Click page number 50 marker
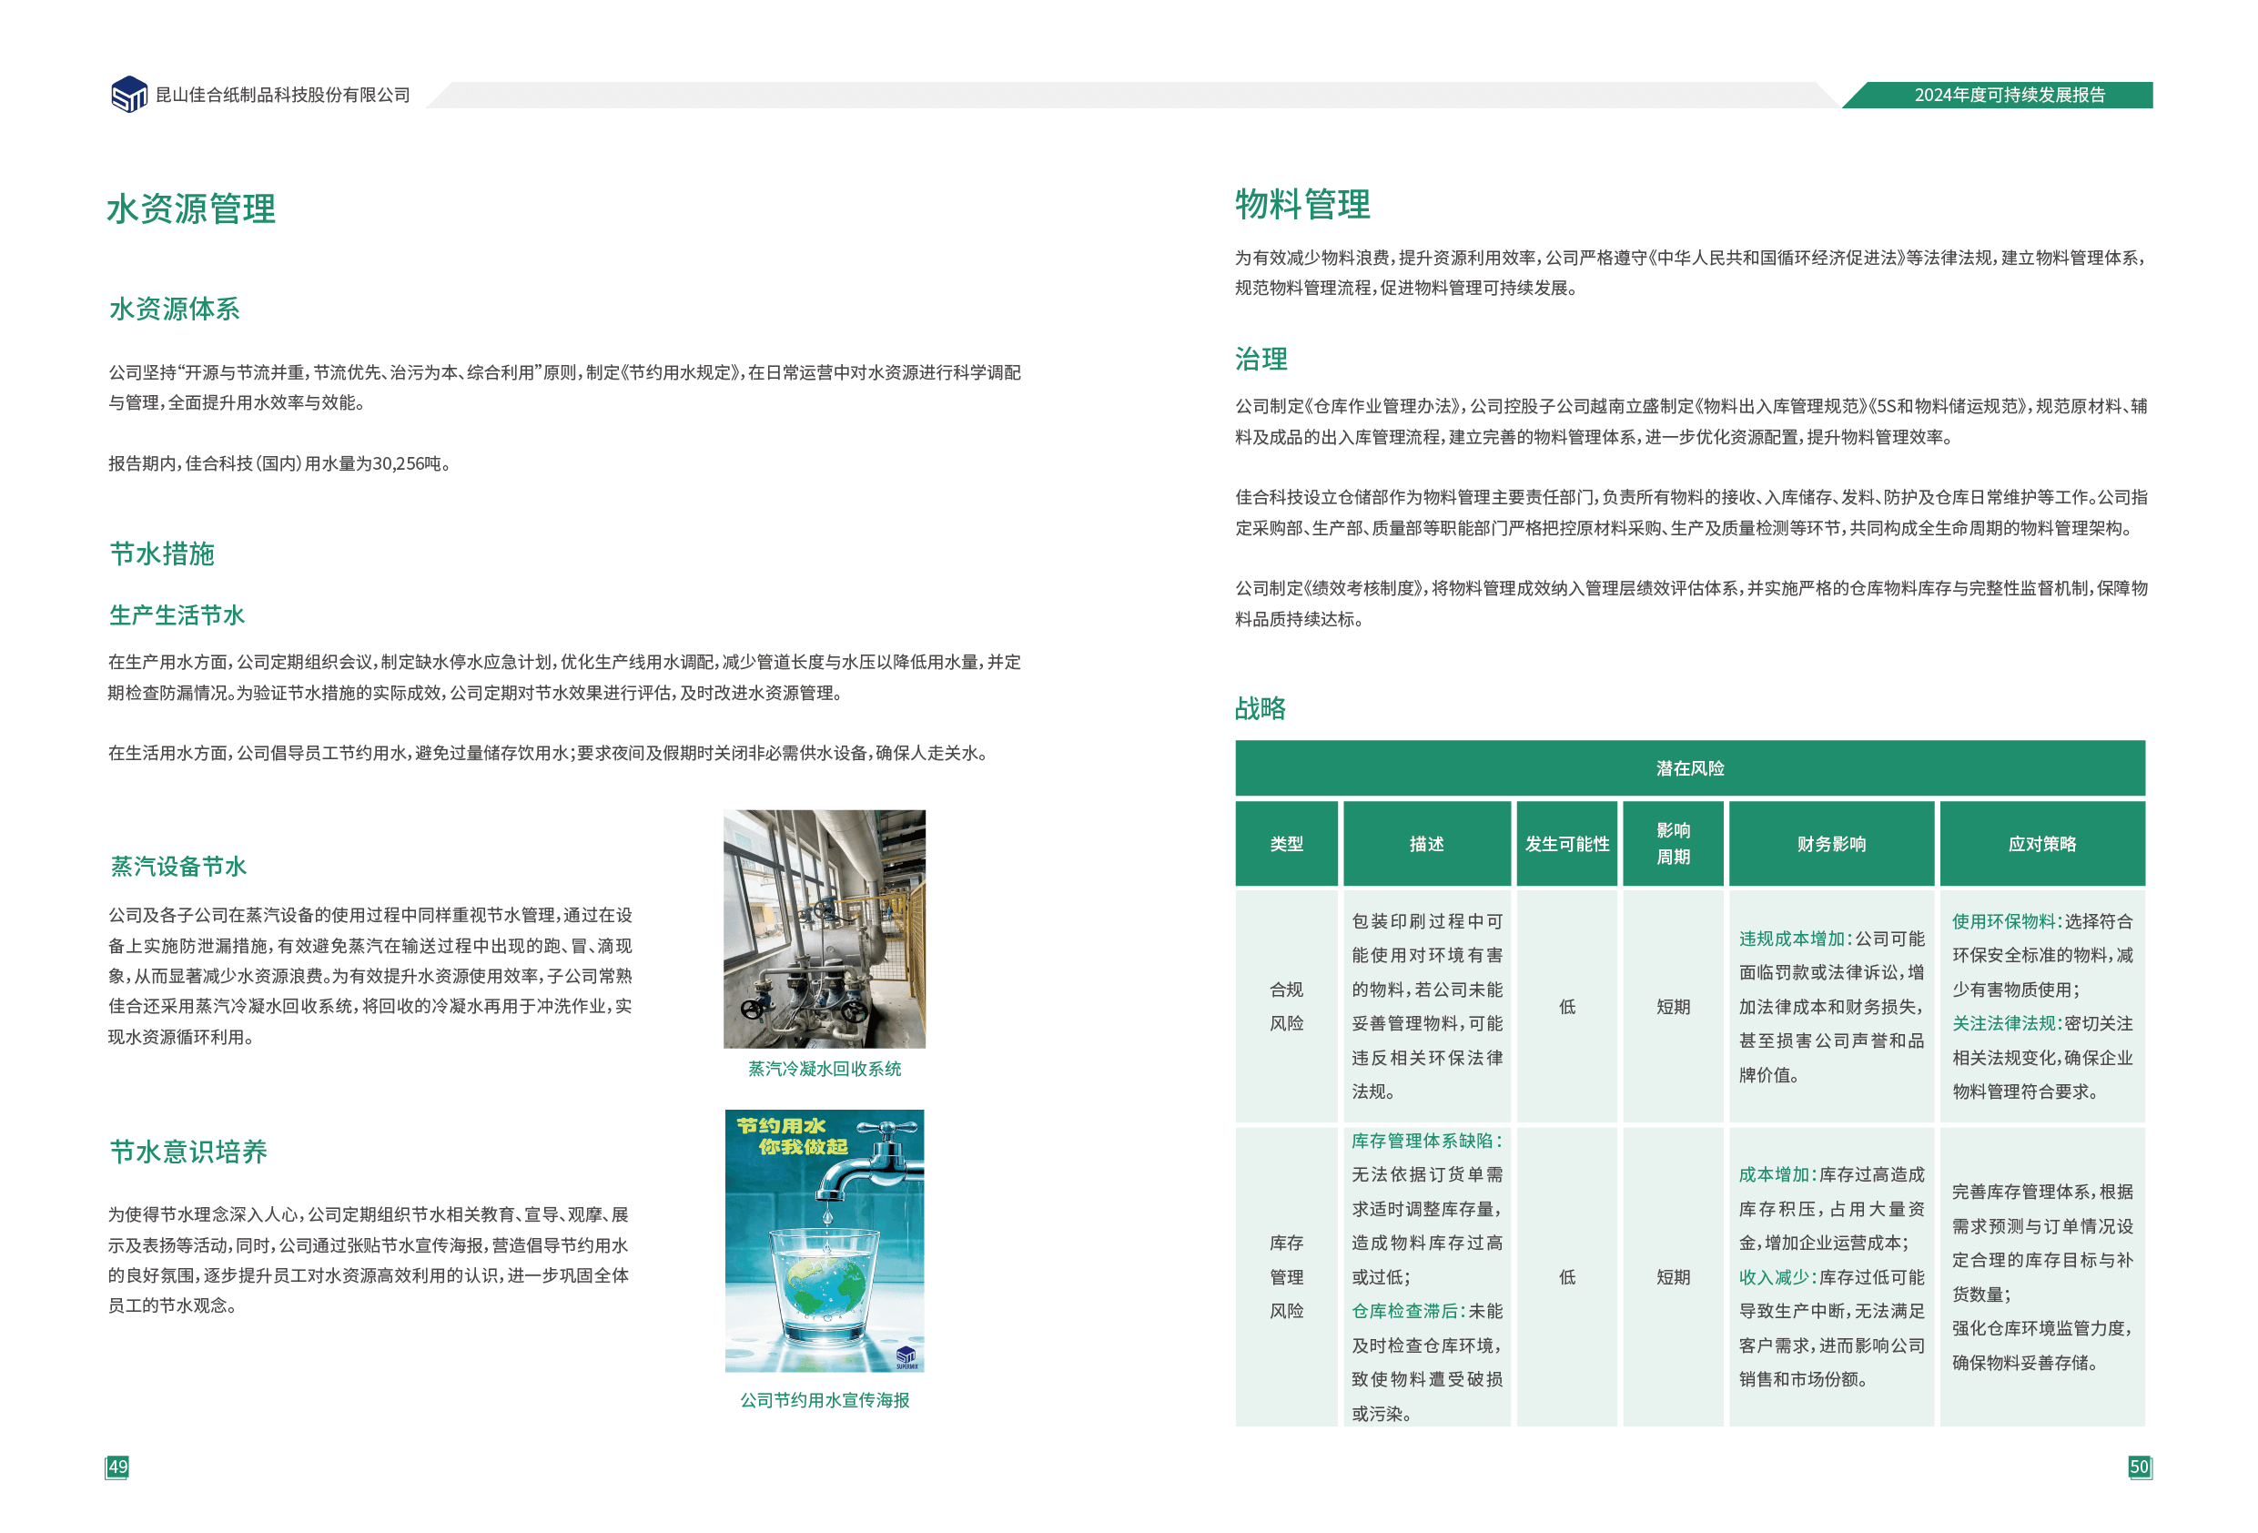 (x=2139, y=1467)
